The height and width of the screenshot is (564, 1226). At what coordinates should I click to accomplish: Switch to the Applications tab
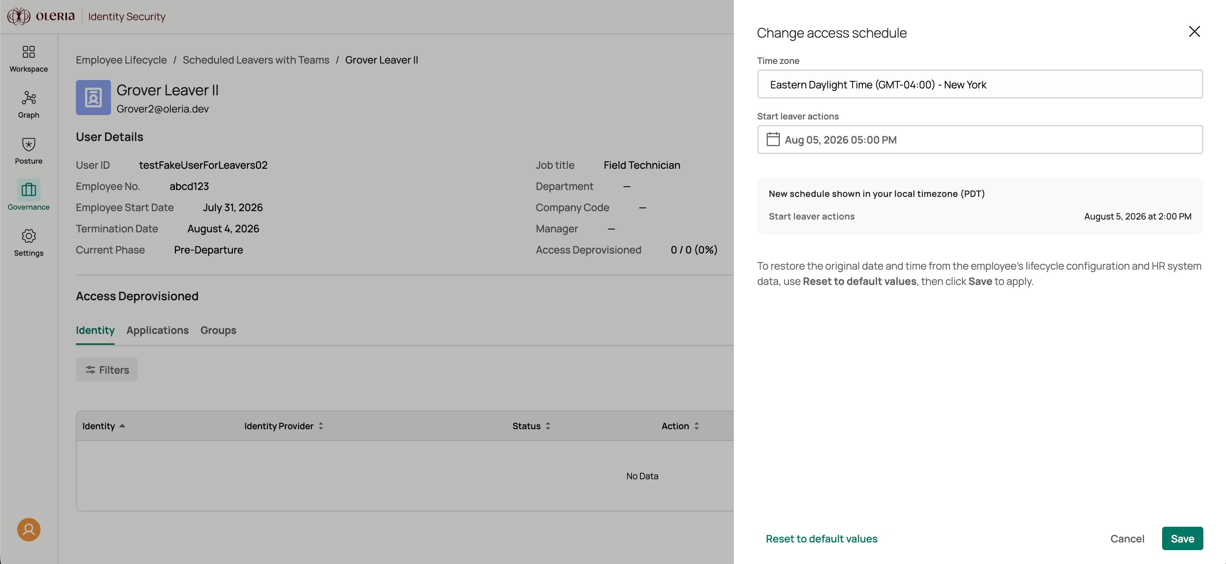[157, 330]
